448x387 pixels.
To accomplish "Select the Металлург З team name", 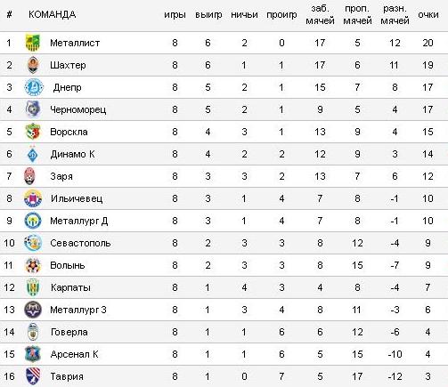I will (x=78, y=310).
